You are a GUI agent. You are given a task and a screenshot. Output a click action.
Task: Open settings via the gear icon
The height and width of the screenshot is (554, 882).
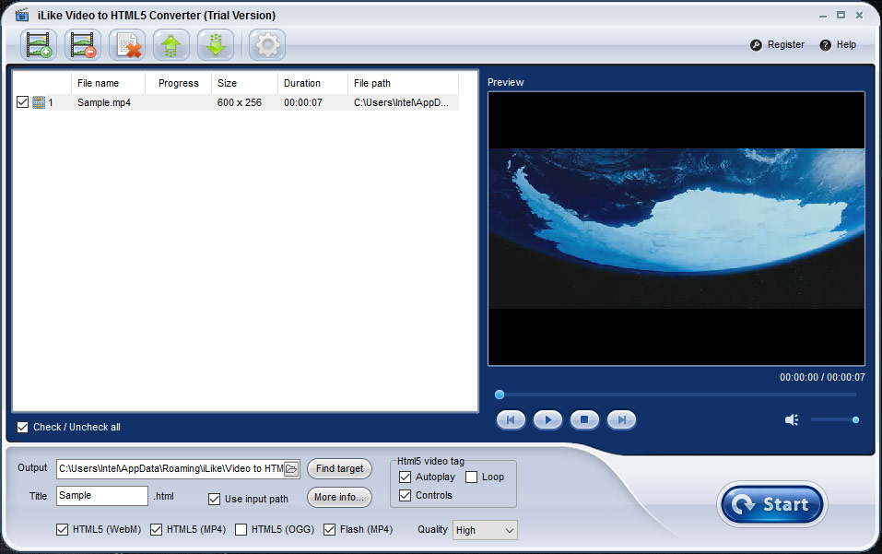pos(266,44)
